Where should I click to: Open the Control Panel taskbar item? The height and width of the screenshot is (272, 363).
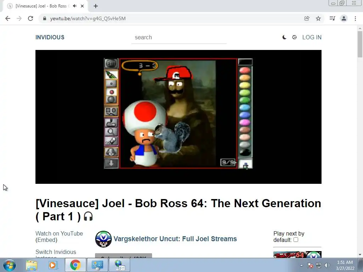[97, 265]
